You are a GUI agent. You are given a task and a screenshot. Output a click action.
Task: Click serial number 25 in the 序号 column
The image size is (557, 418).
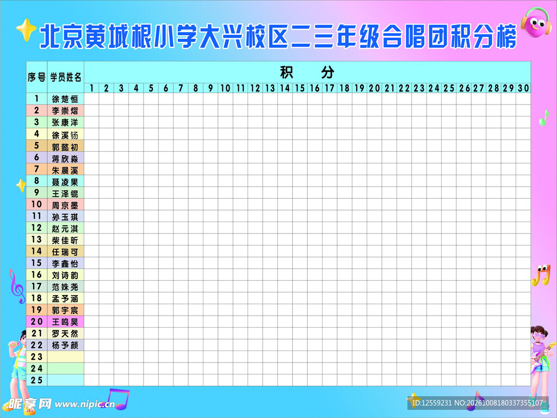pyautogui.click(x=36, y=380)
